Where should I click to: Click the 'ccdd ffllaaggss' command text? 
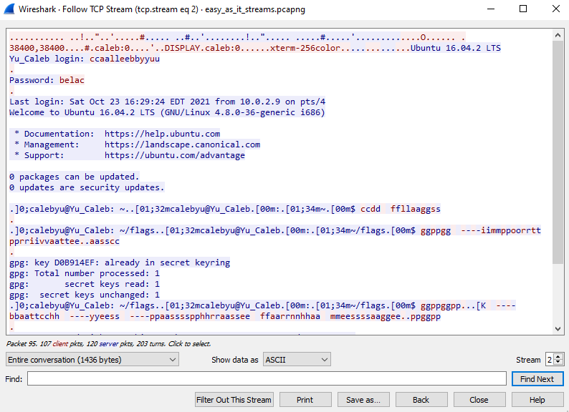401,209
